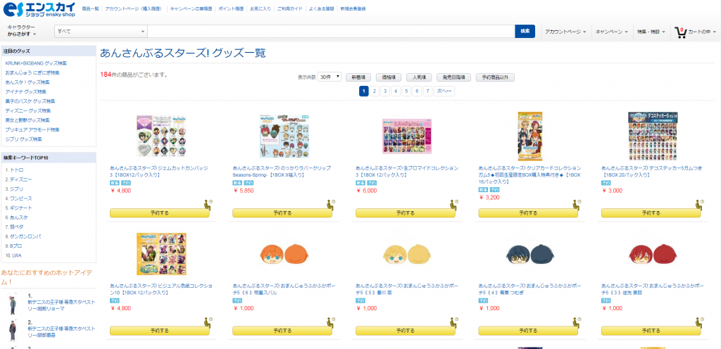Go to page 3 of results
Screen dimensions: 721x349
pyautogui.click(x=385, y=91)
